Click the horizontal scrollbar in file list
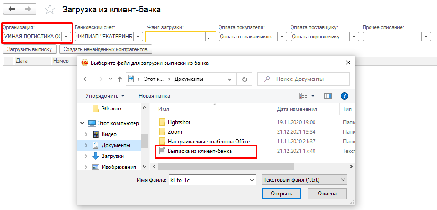Screen dimensions: 437x210 [x=226, y=166]
